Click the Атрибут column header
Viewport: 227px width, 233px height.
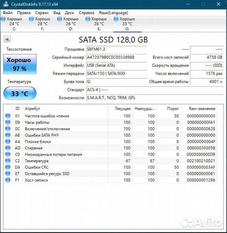[65, 109]
